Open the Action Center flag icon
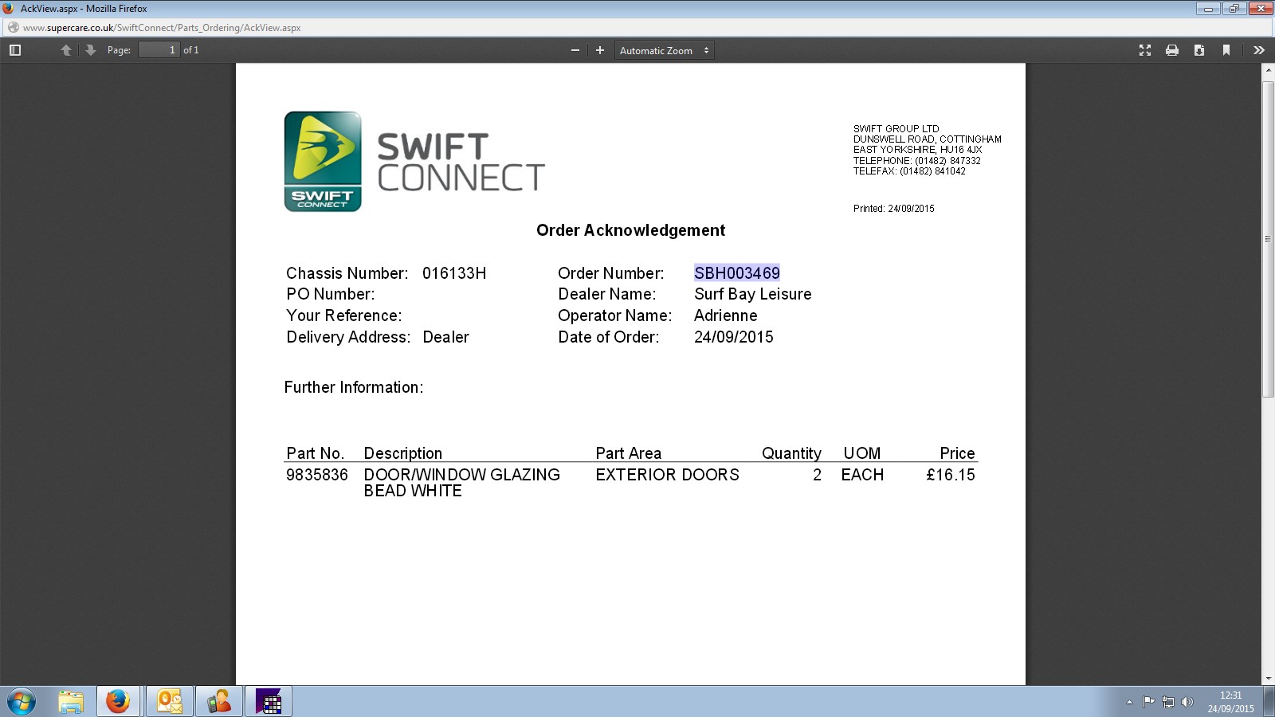 (1148, 702)
